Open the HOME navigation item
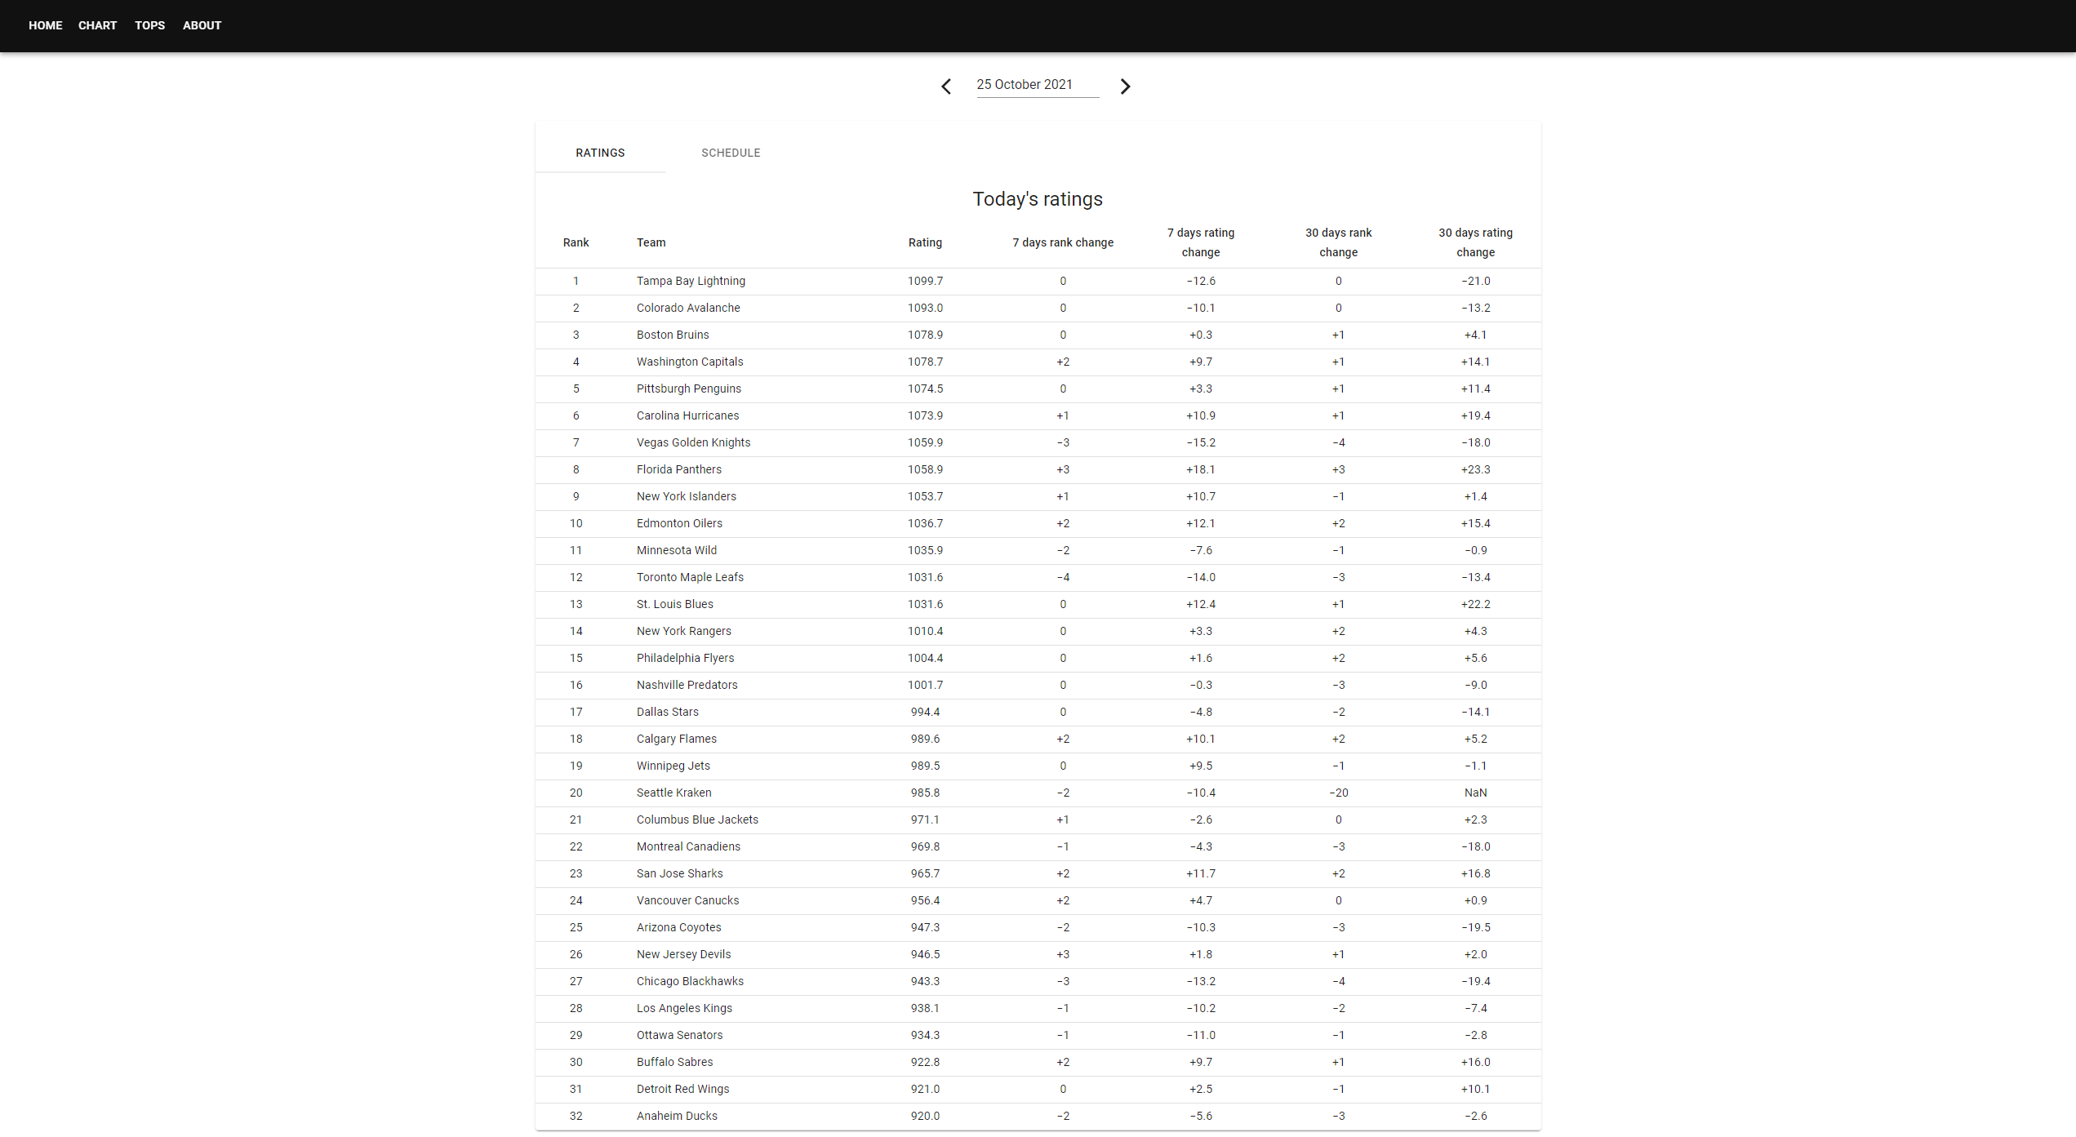 [46, 25]
